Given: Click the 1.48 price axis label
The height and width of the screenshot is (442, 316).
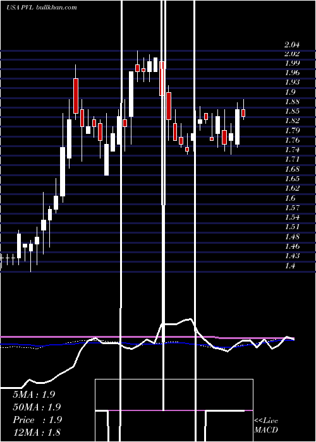Looking at the screenshot, I should [292, 237].
